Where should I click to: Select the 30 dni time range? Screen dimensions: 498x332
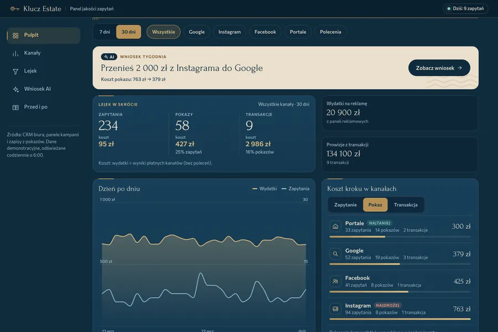pos(128,32)
